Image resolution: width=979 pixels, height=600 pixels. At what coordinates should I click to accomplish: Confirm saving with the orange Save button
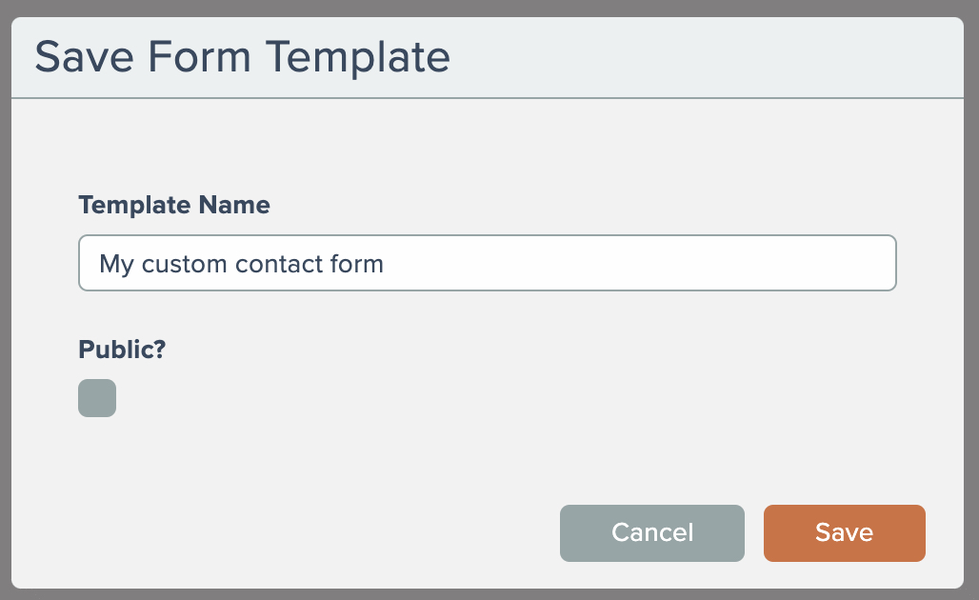844,532
